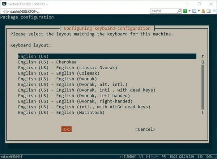Click the ConEmu window icon in title bar
Screen dimensions: 217x159
coord(4,4)
